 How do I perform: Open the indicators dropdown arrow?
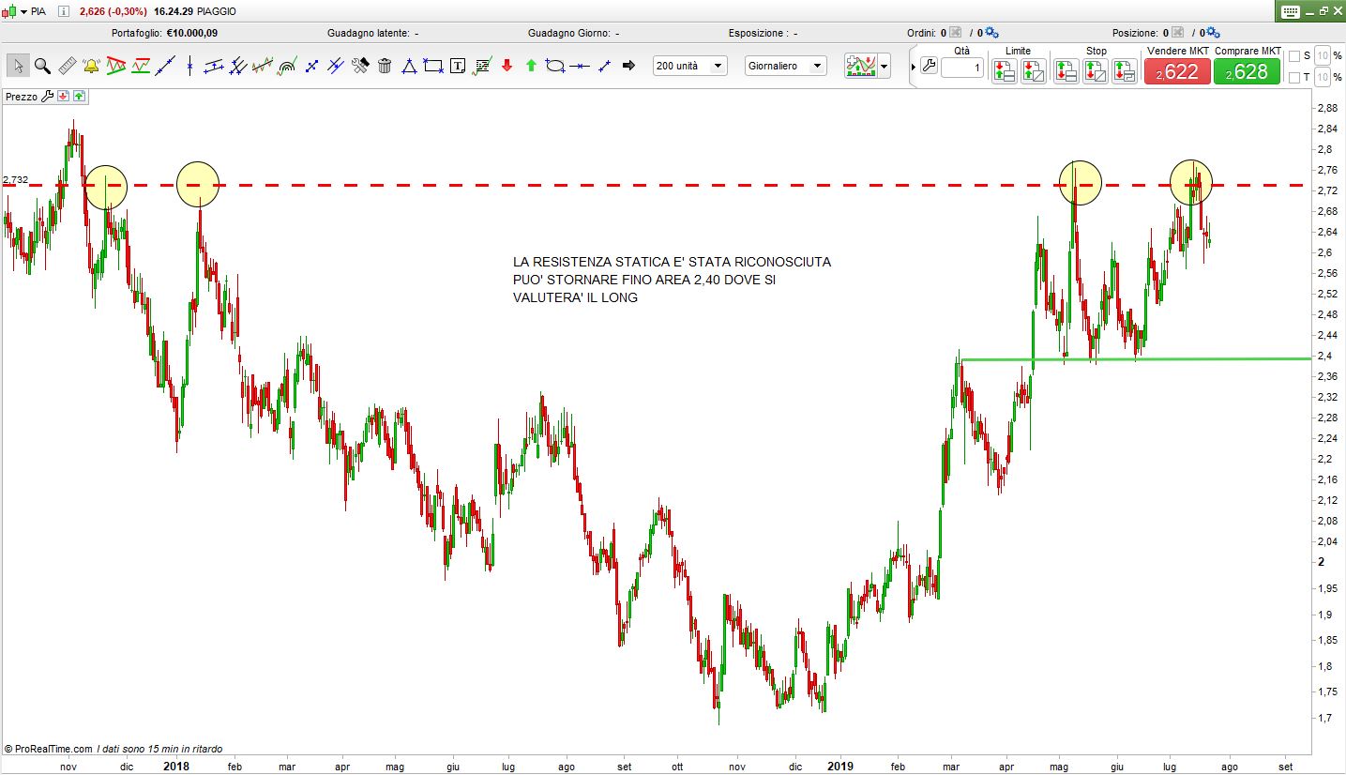(884, 67)
